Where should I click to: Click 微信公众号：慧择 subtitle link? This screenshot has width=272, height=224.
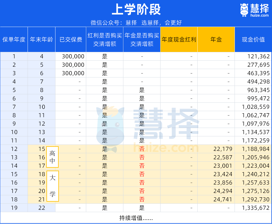[x=136, y=22]
